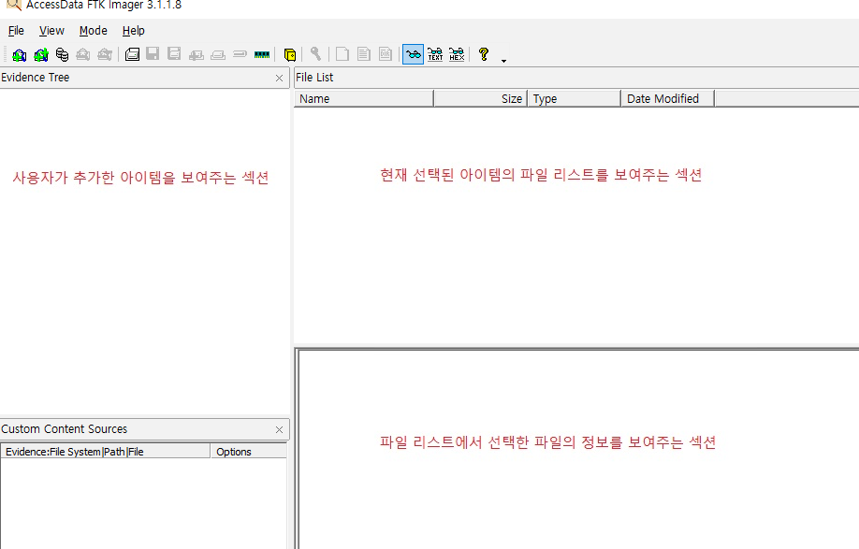Click the green Capture Memory chip icon
Screen dimensions: 859x549
tap(262, 54)
